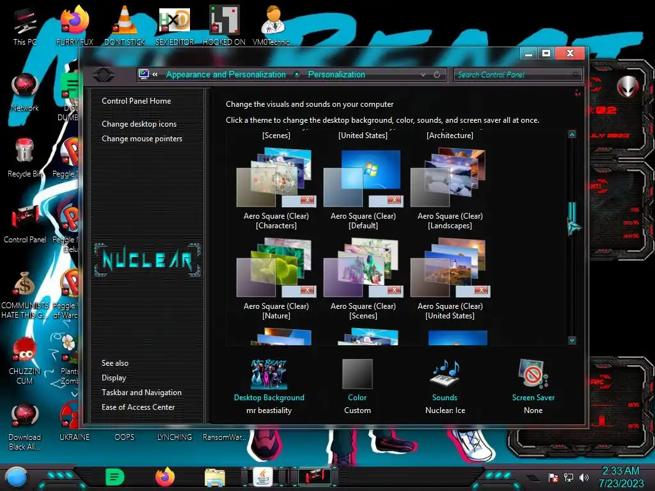Select the HxD editor desktop icon
The image size is (655, 491).
pos(175,26)
